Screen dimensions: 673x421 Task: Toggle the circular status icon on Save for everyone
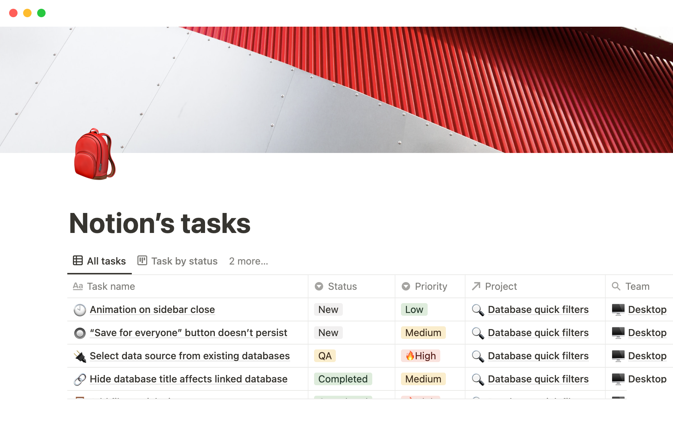(79, 332)
